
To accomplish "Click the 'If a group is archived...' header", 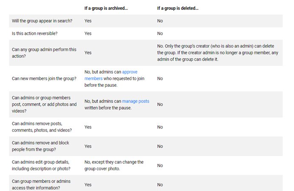I will [x=106, y=8].
